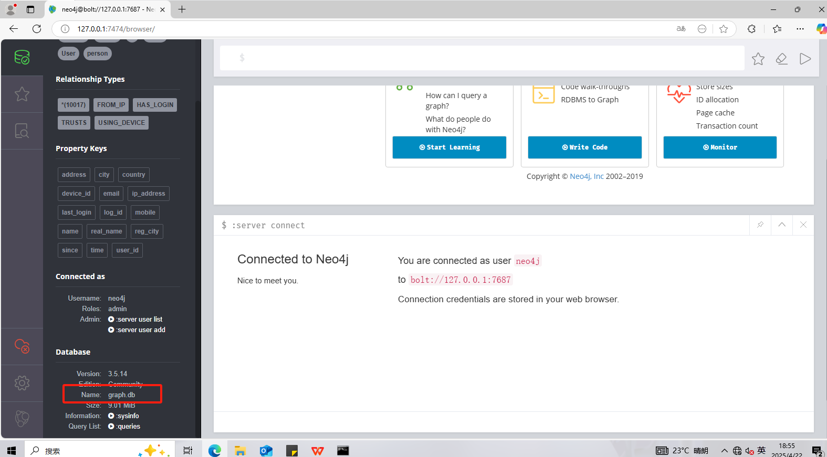Open a new browser tab

[182, 9]
